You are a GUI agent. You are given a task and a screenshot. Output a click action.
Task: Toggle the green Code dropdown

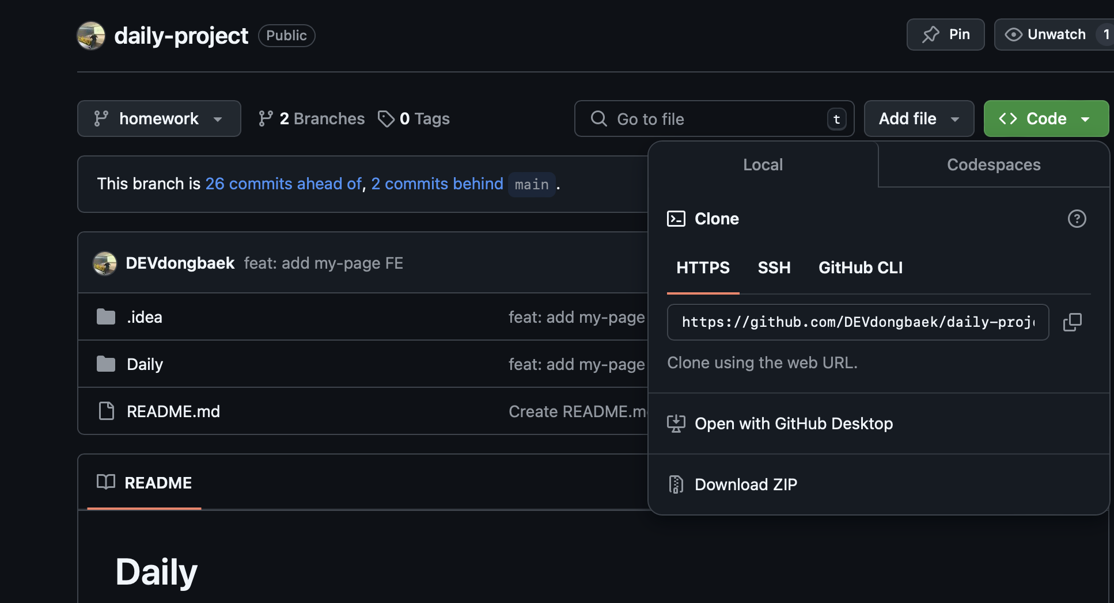1046,119
